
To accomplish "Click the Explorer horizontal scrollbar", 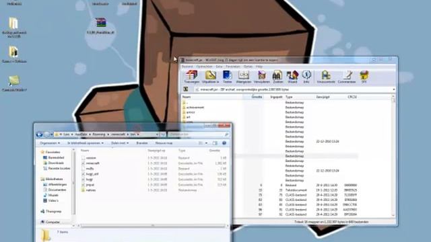I will click(x=153, y=226).
